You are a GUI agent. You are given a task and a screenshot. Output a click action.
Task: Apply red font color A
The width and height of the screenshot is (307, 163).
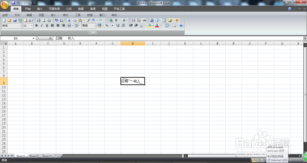pyautogui.click(x=157, y=26)
